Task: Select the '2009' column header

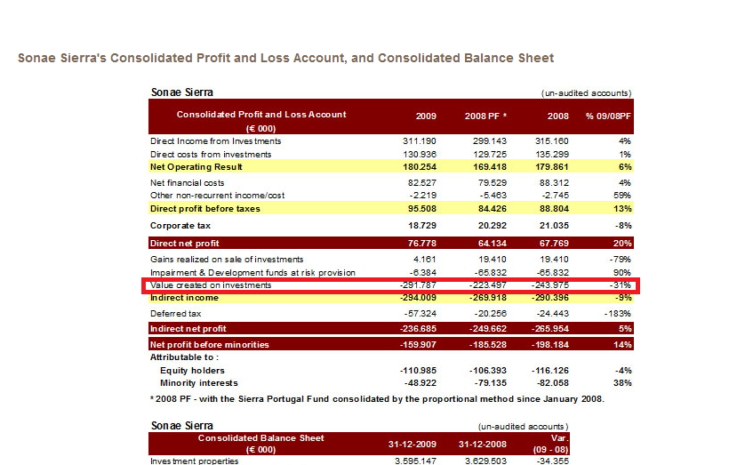Action: (x=426, y=116)
